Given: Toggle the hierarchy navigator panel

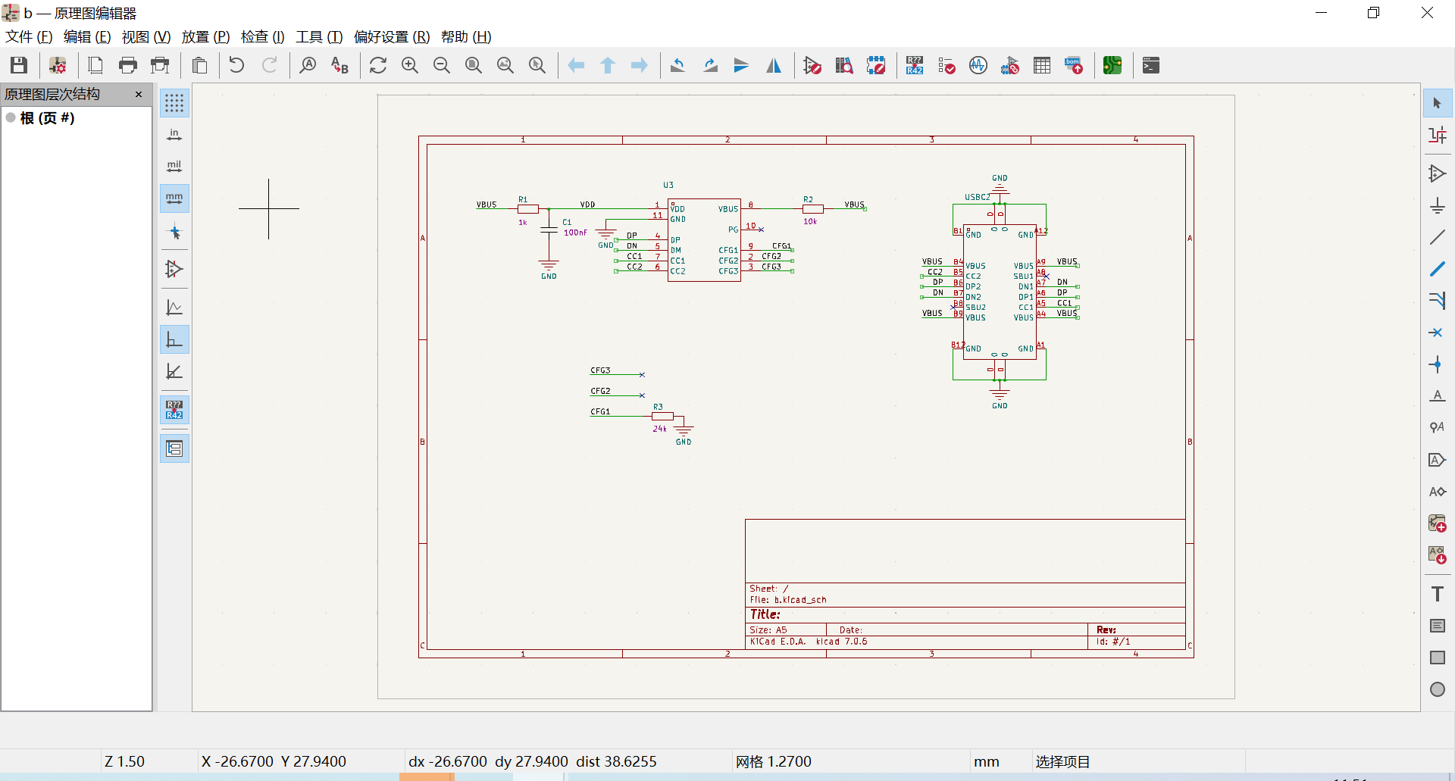Looking at the screenshot, I should [x=174, y=448].
